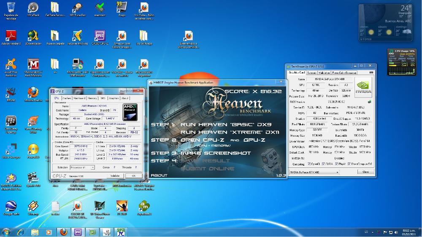Open Windows Media Player taskbar icon

49,232
